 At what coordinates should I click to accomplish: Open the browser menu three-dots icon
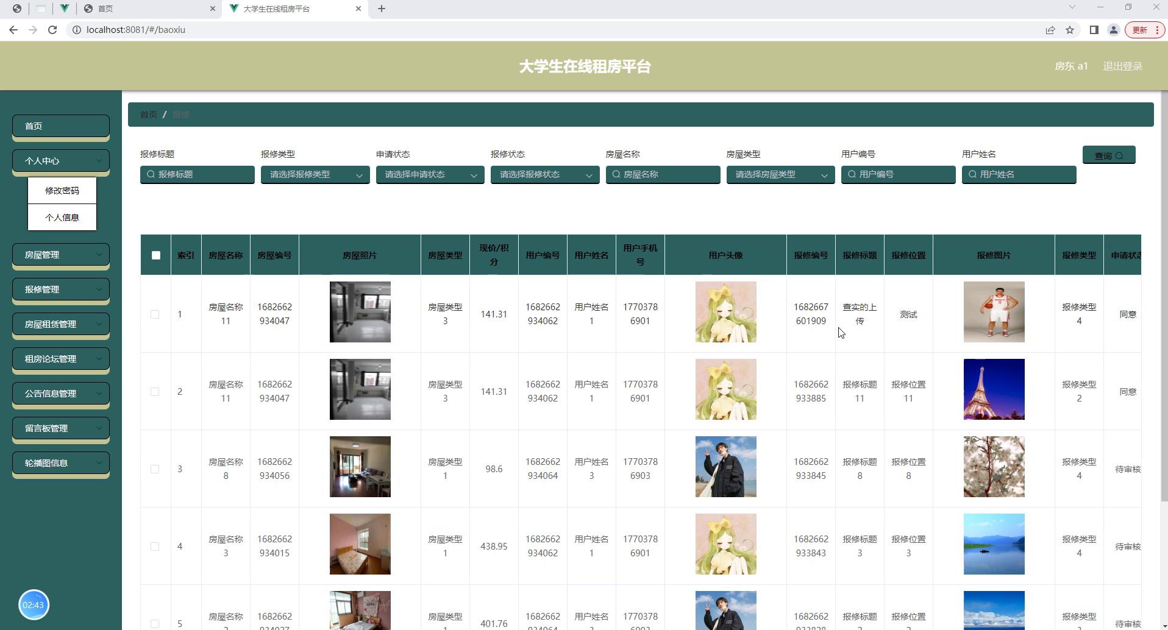pyautogui.click(x=1157, y=30)
